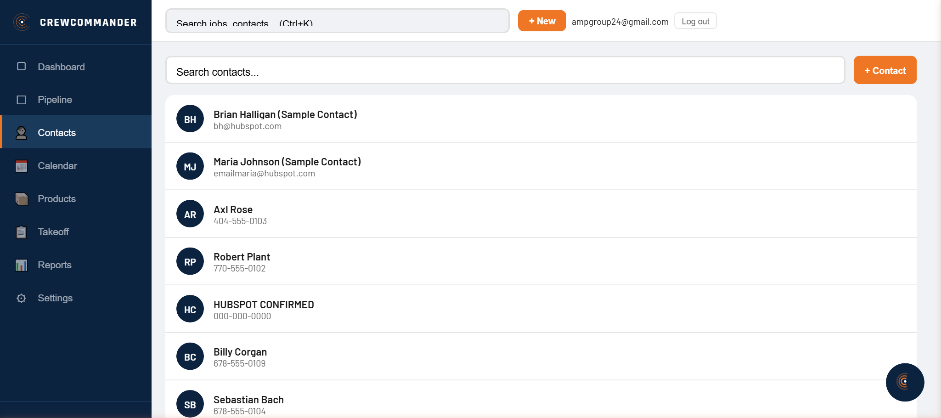
Task: Focus the global search jobs, contacts field
Action: (x=337, y=22)
